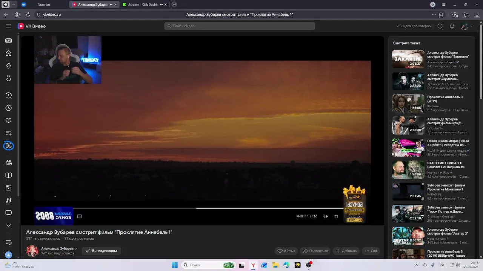Open Александр Зубарев channel name link

(x=57, y=249)
